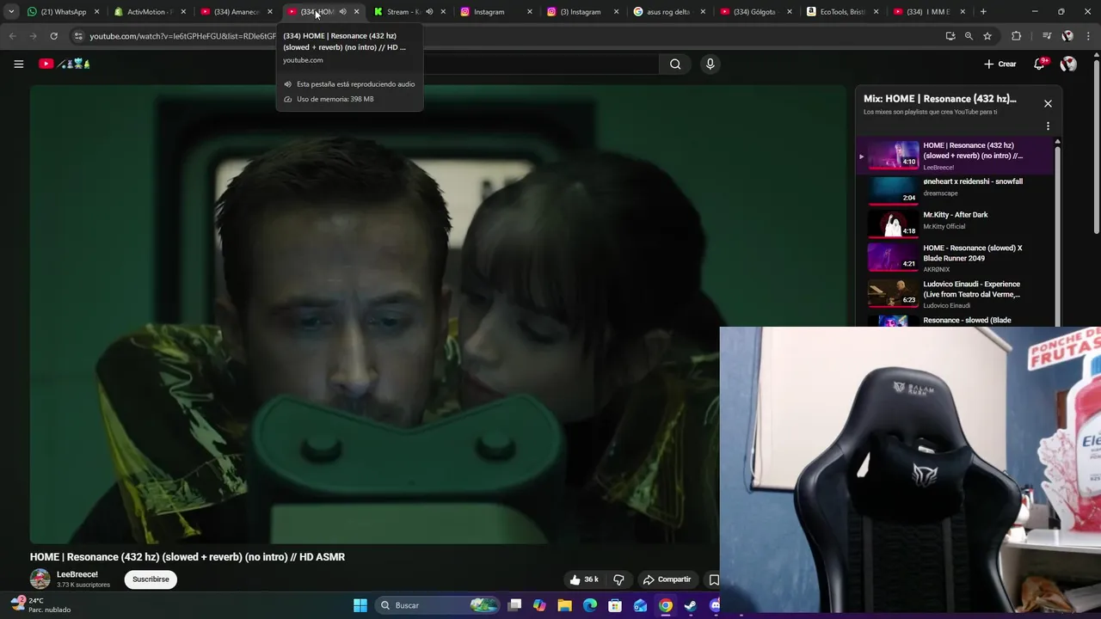The width and height of the screenshot is (1101, 619).
Task: Open the Mix playlist three-dot options
Action: pyautogui.click(x=1048, y=126)
